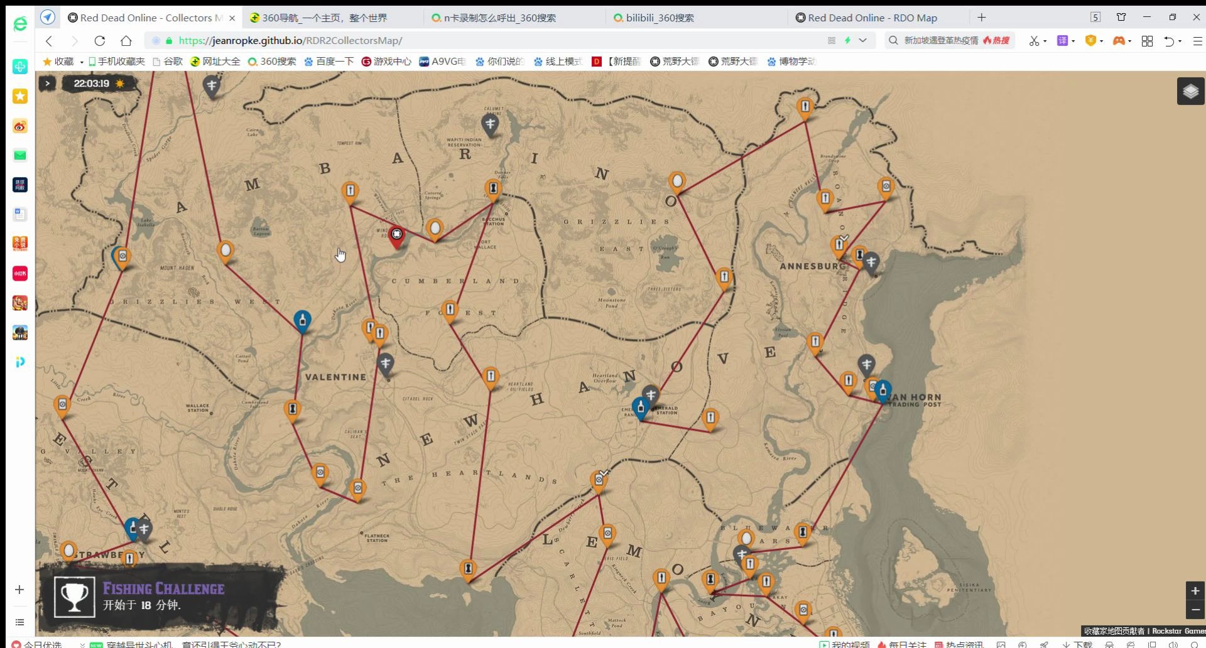Zoom out the map with minus button
Screen dimensions: 1206x648
click(1195, 610)
